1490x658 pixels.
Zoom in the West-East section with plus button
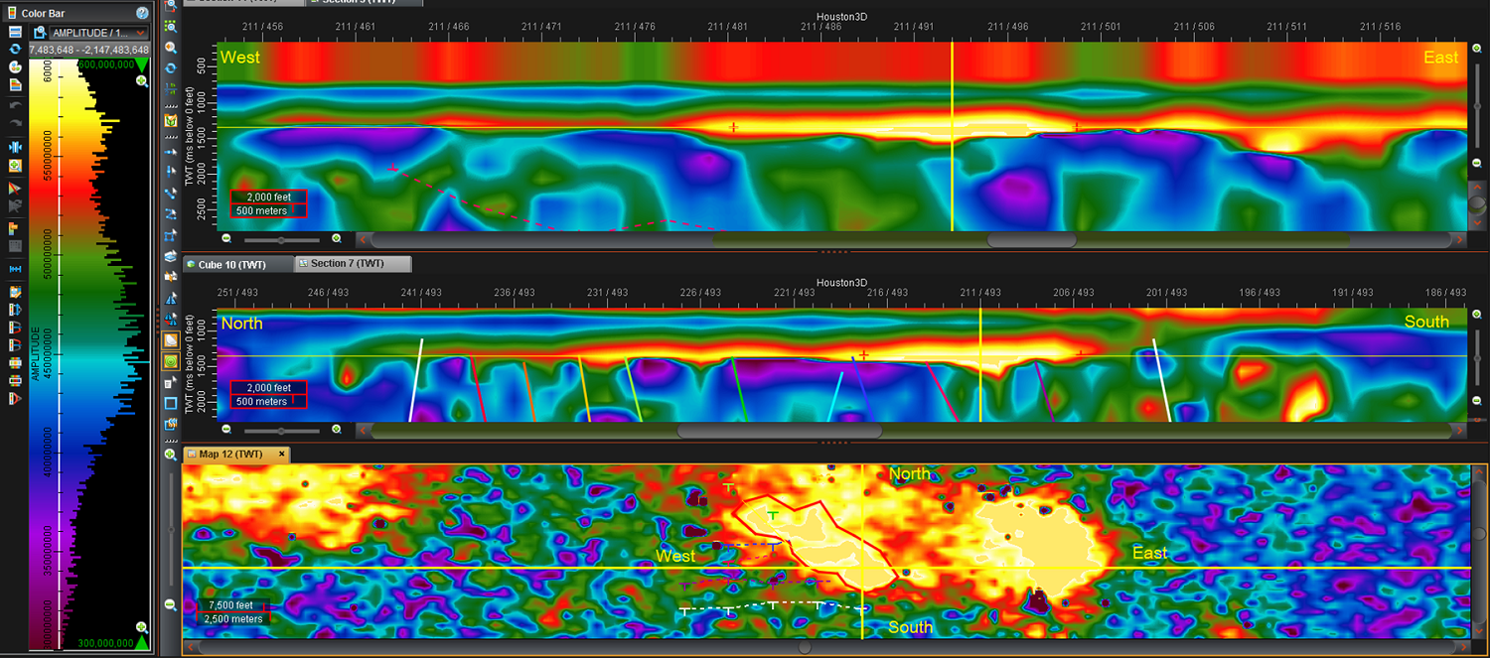(x=337, y=238)
